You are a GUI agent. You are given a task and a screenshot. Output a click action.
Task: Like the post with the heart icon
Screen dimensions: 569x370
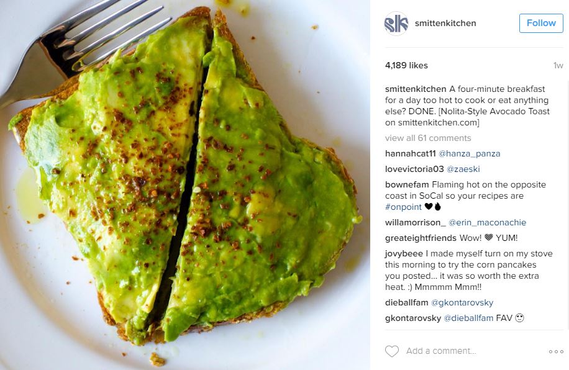tap(392, 351)
